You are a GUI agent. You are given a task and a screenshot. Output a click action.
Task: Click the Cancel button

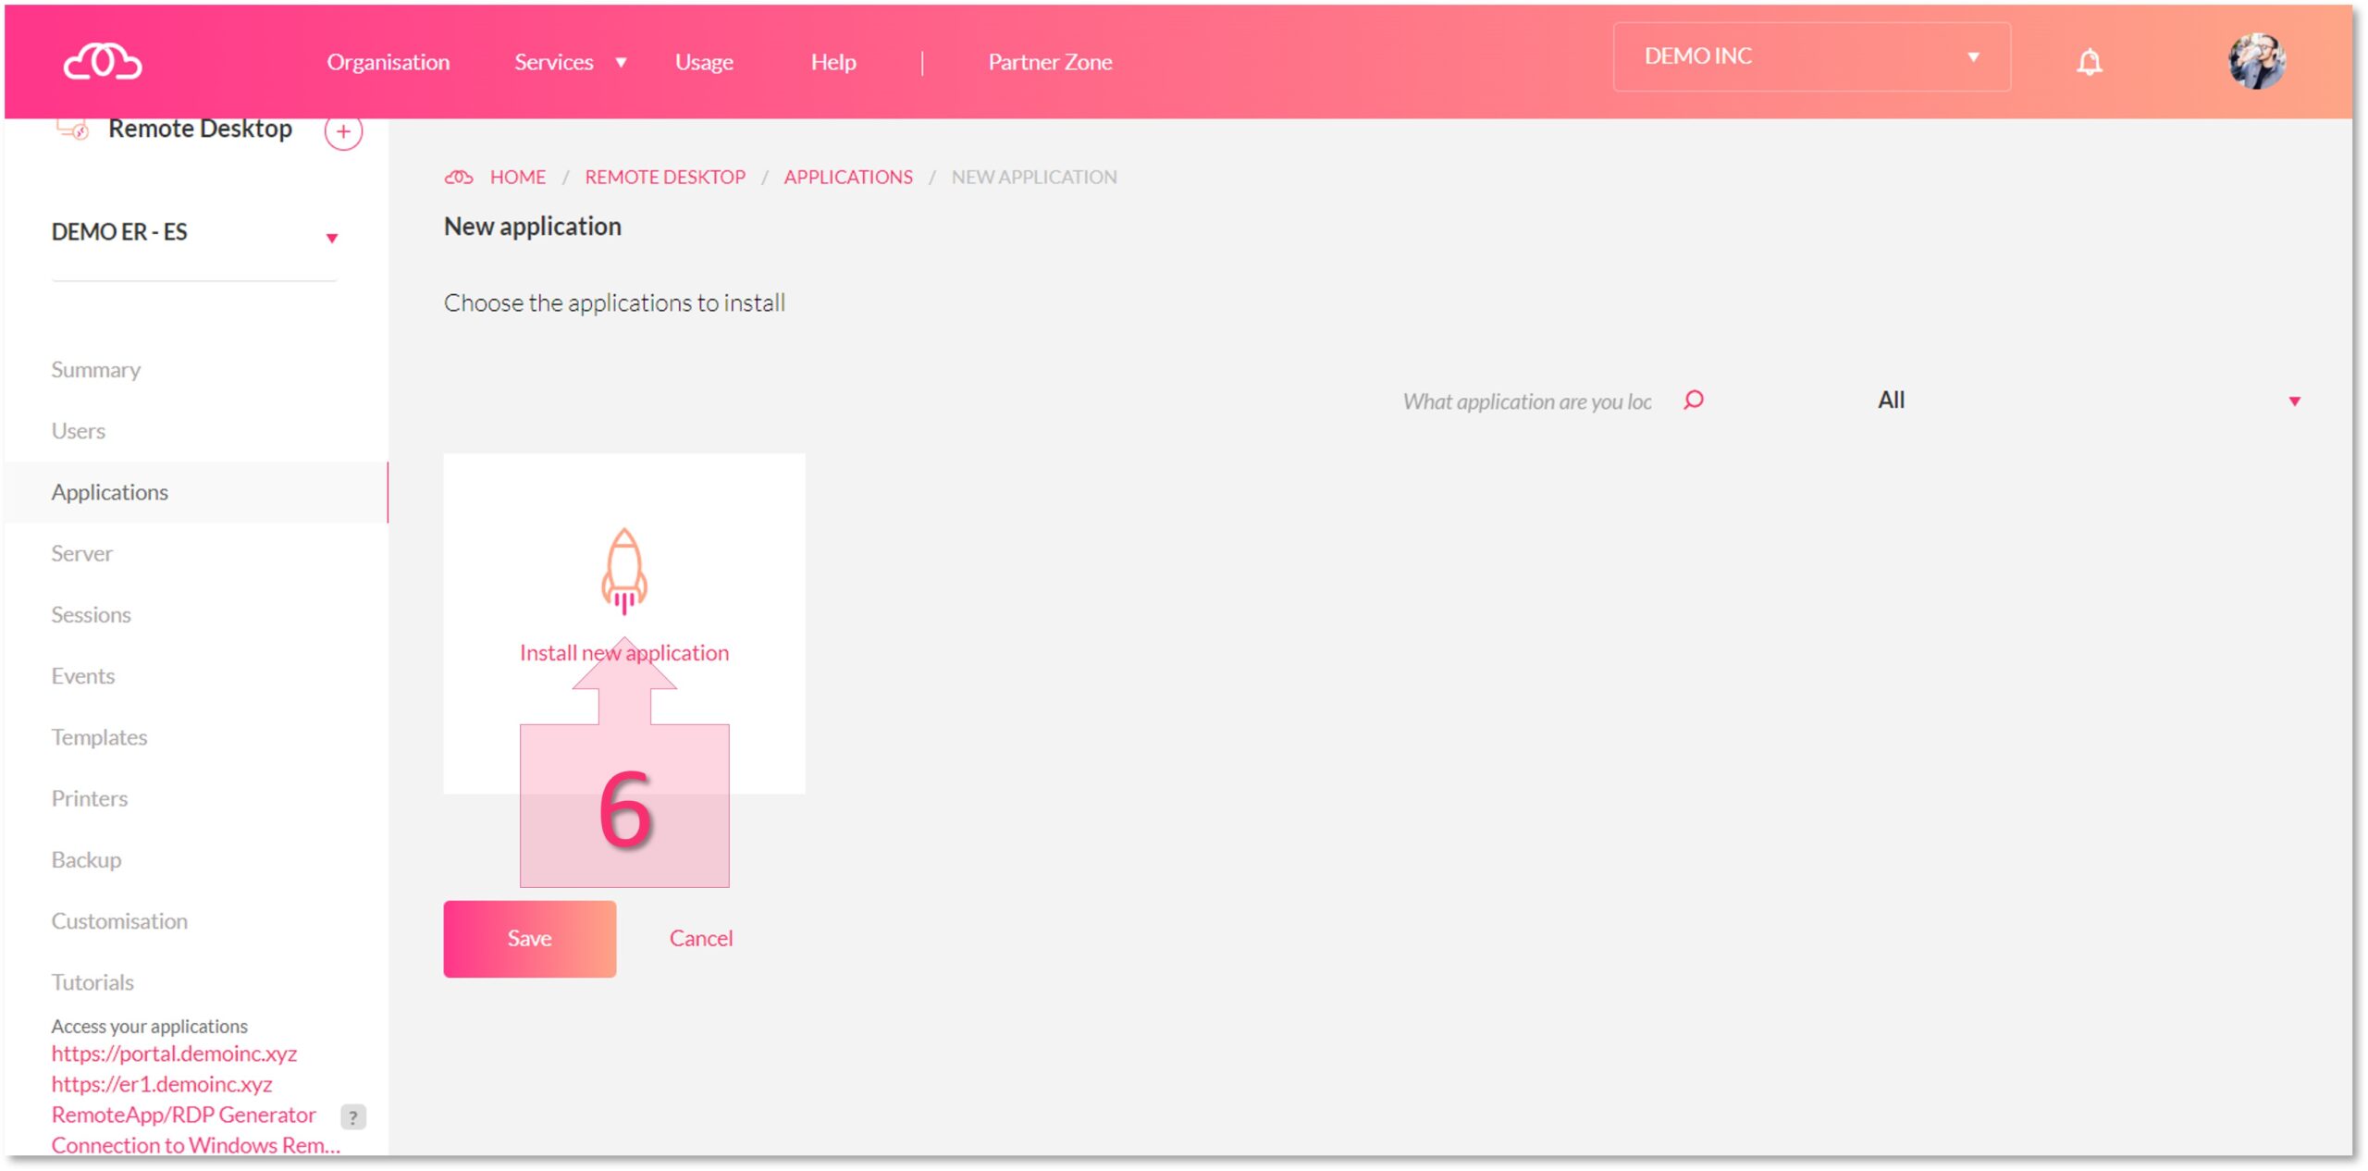701,937
